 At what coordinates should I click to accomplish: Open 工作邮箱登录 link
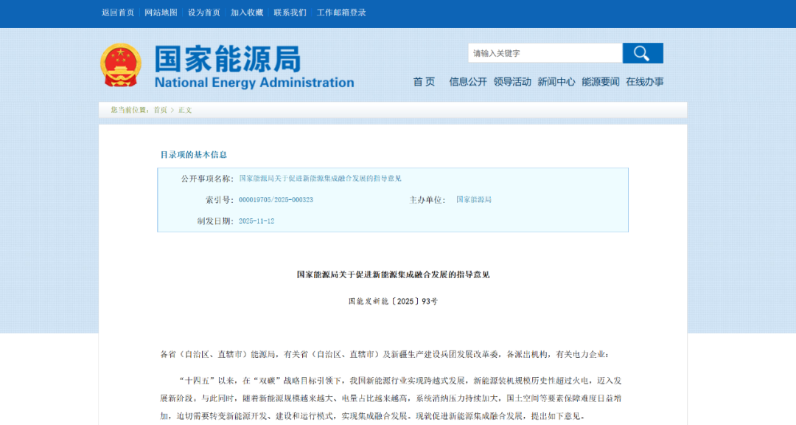pyautogui.click(x=341, y=13)
